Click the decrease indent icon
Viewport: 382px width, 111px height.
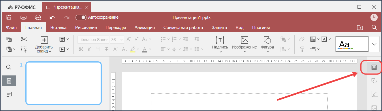pos(186,39)
